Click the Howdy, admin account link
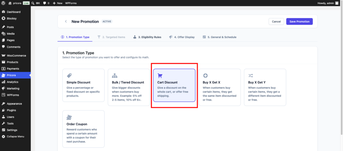This screenshot has width=343, height=151. 328,3
